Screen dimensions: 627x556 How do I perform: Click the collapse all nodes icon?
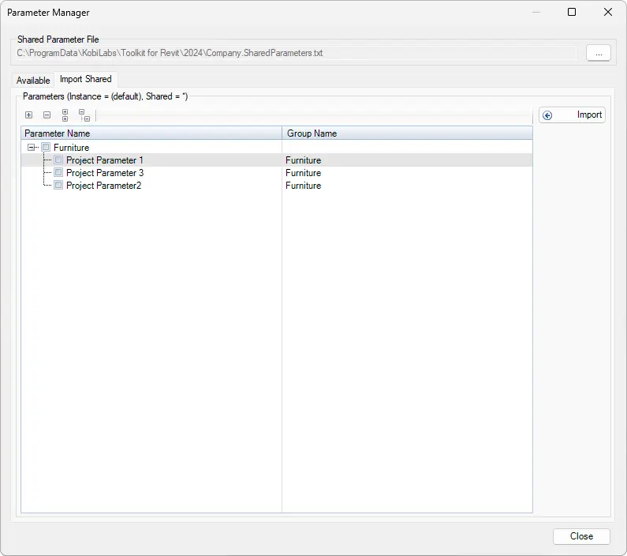[x=84, y=115]
